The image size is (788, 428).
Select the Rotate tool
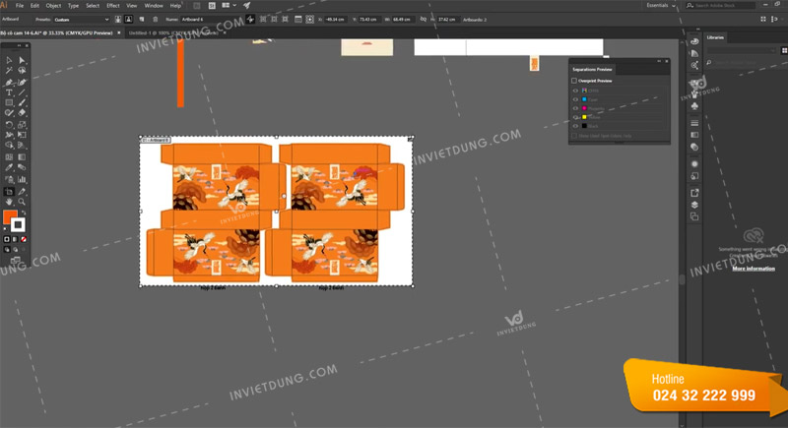(x=9, y=124)
